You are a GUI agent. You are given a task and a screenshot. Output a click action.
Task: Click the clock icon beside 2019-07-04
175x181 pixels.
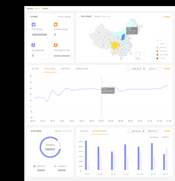coord(129,131)
